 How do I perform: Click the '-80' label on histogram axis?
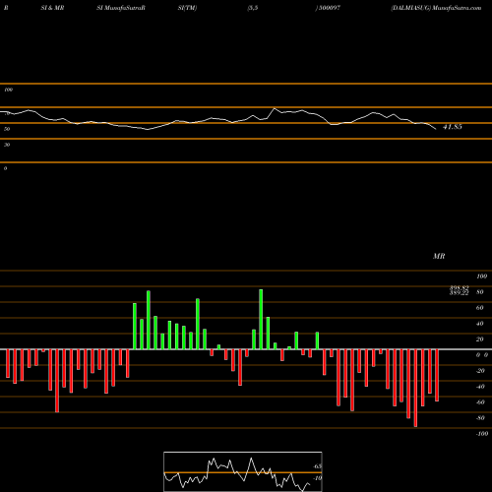pyautogui.click(x=480, y=418)
